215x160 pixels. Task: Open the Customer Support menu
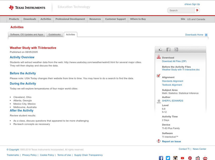(116, 19)
